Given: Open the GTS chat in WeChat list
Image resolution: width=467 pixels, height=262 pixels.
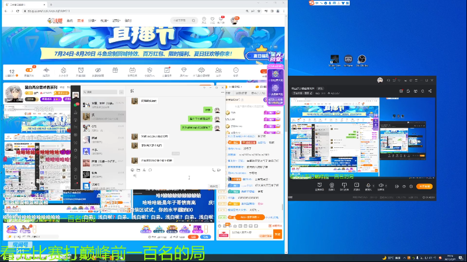Looking at the screenshot, I should (103, 128).
